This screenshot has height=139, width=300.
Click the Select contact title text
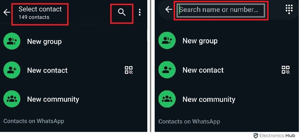[40, 9]
